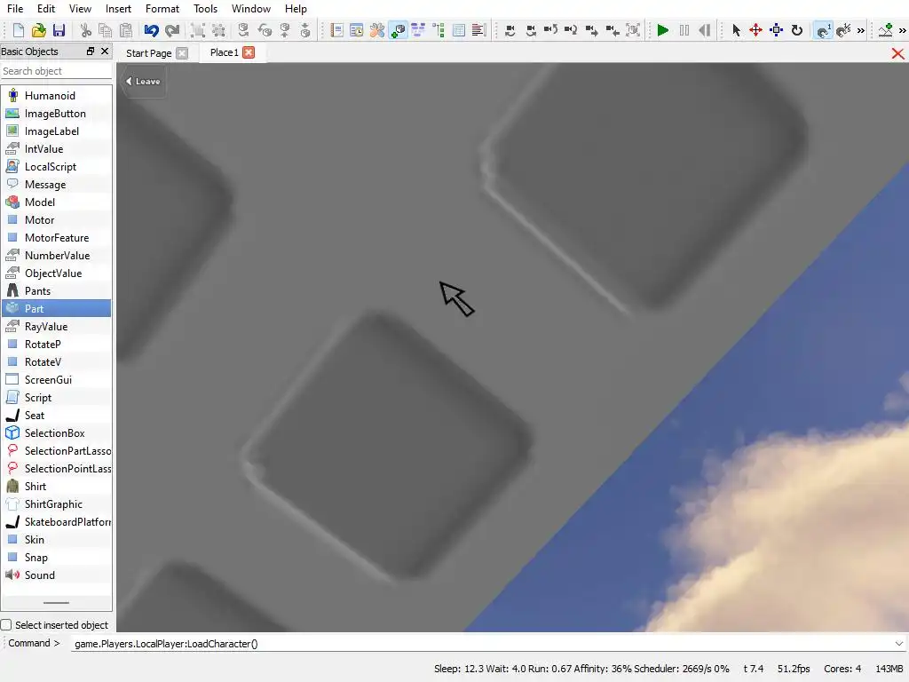Image resolution: width=909 pixels, height=682 pixels.
Task: Undock the Basic Objects panel
Action: tap(91, 51)
